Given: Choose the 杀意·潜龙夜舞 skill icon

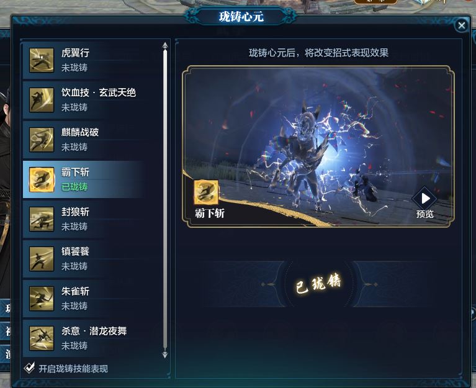Looking at the screenshot, I should 42,338.
